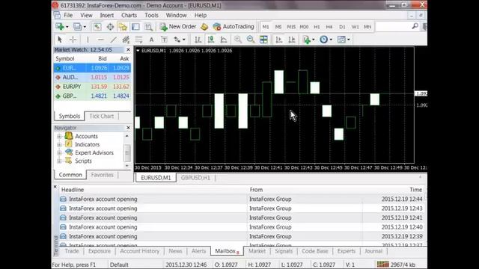Open the Profiles toolbar icon

[77, 27]
